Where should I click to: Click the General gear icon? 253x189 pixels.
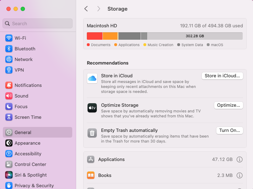(9, 132)
